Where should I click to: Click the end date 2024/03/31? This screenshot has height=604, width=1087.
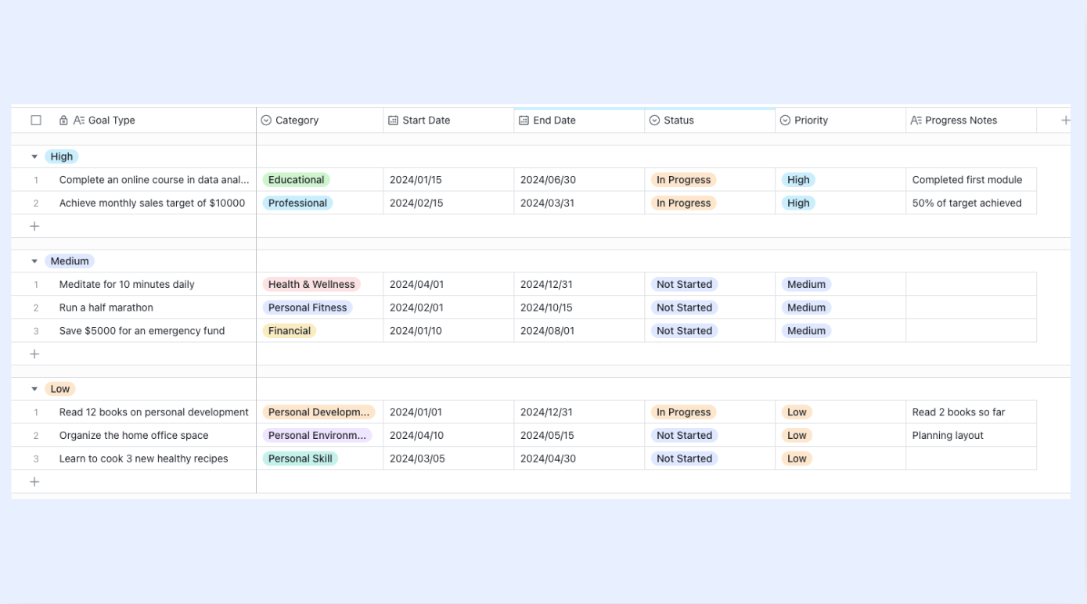point(547,203)
